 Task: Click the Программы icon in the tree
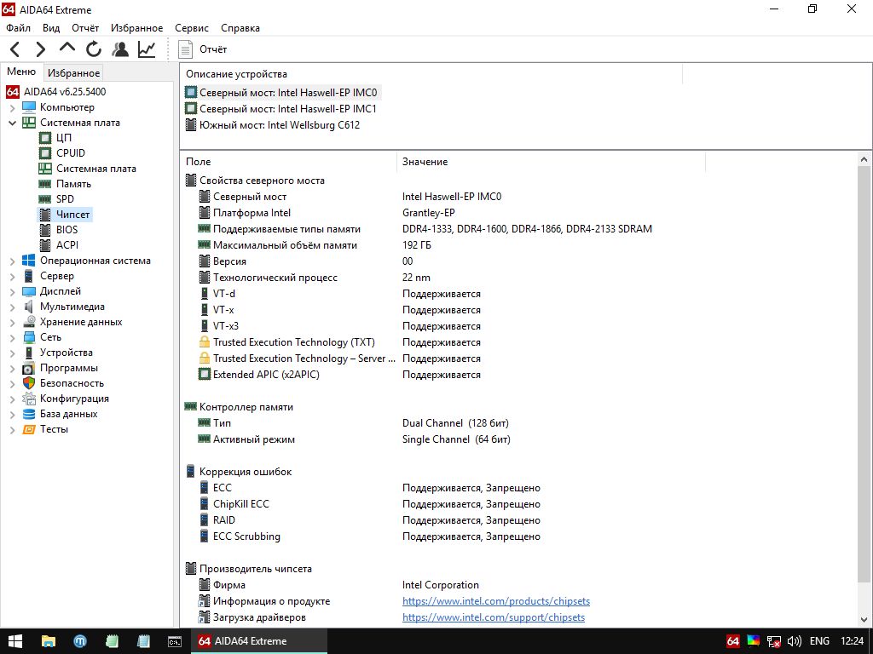click(29, 368)
